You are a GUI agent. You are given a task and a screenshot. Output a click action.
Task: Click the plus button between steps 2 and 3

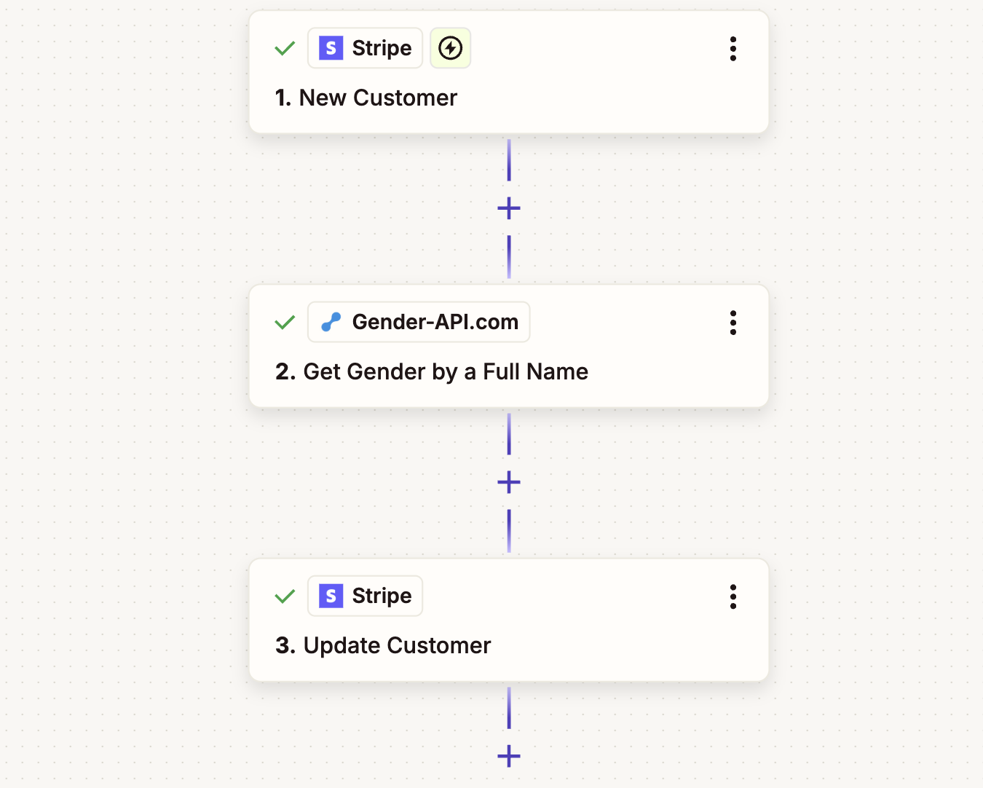508,481
